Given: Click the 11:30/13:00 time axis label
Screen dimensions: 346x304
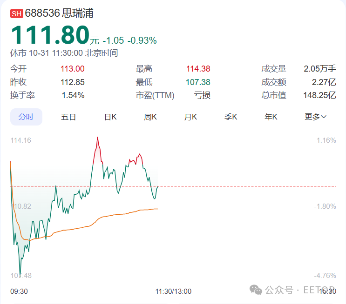Looking at the screenshot, I should pos(173,291).
